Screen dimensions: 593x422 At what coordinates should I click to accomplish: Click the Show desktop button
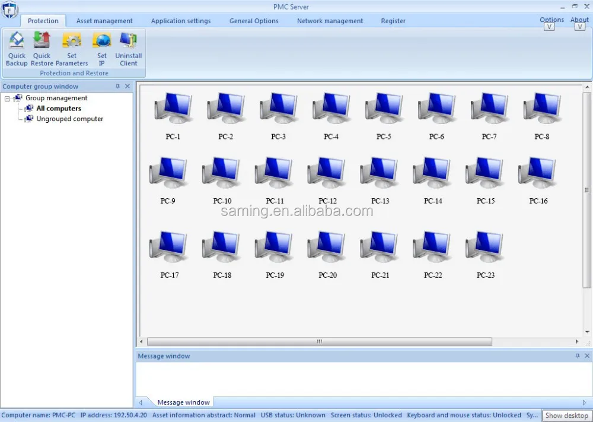(x=567, y=415)
